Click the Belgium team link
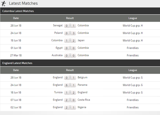The image size is (160, 115). tap(83, 77)
